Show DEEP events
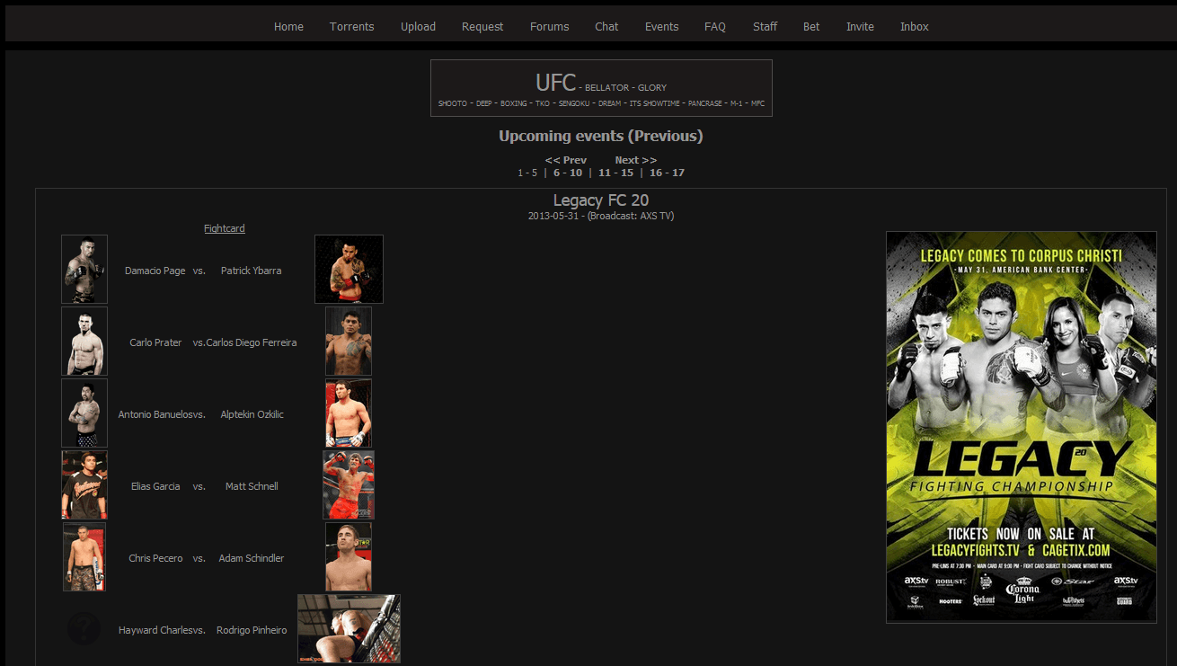 pos(484,104)
